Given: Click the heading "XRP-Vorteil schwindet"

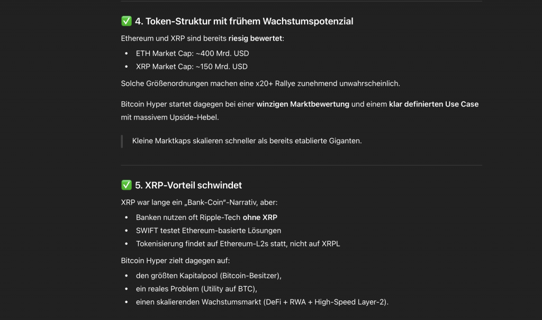Looking at the screenshot, I should [188, 185].
